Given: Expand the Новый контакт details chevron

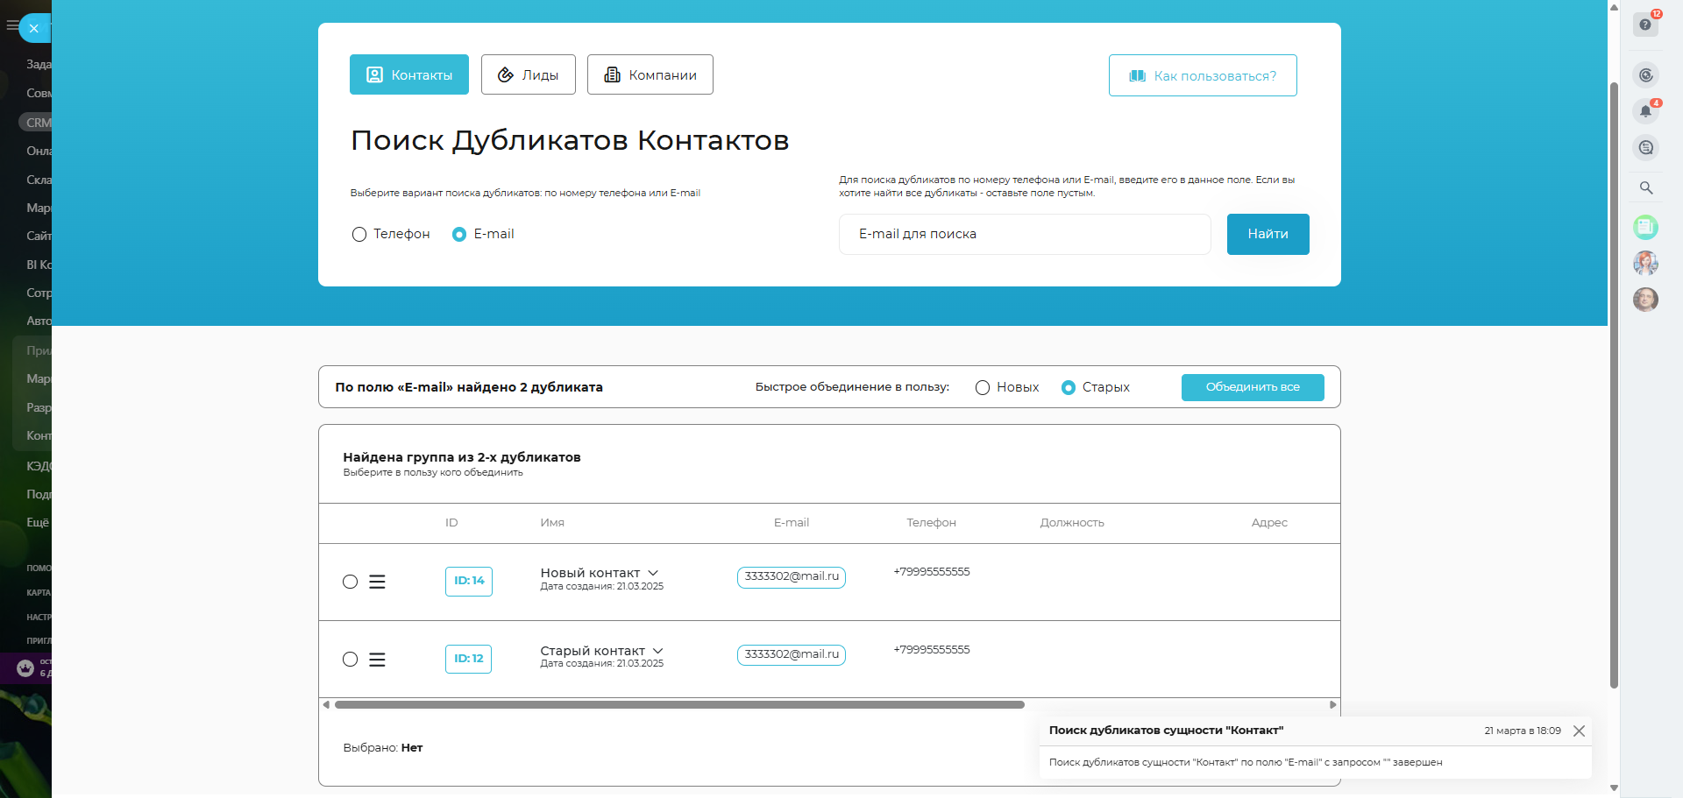Looking at the screenshot, I should pos(653,573).
